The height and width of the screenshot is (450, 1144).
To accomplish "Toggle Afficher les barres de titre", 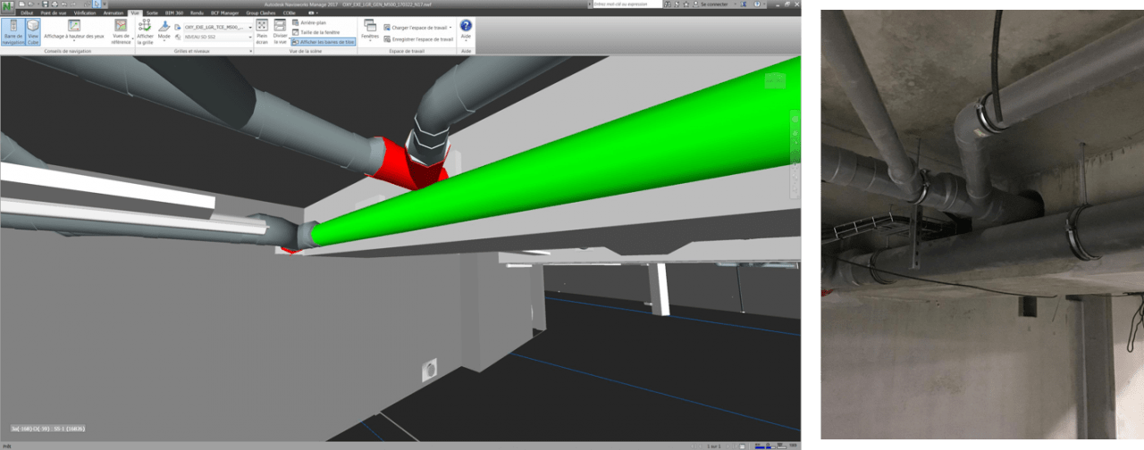I will 323,42.
